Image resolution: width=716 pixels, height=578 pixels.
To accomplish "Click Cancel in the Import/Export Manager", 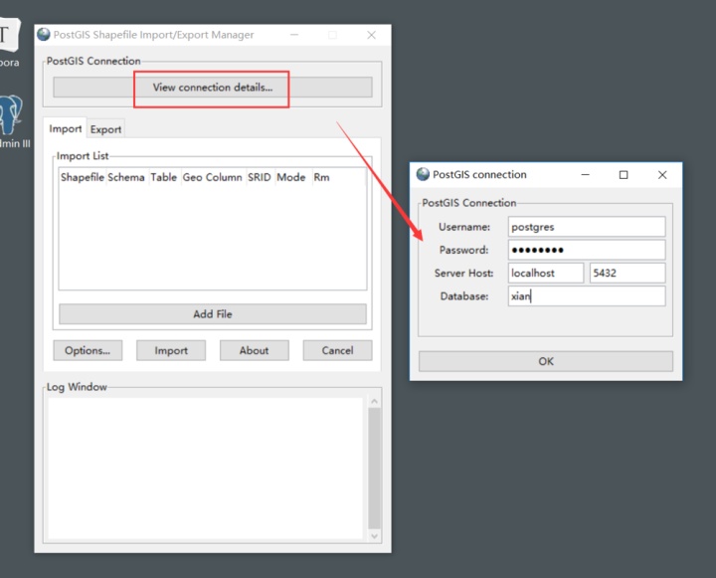I will (337, 350).
